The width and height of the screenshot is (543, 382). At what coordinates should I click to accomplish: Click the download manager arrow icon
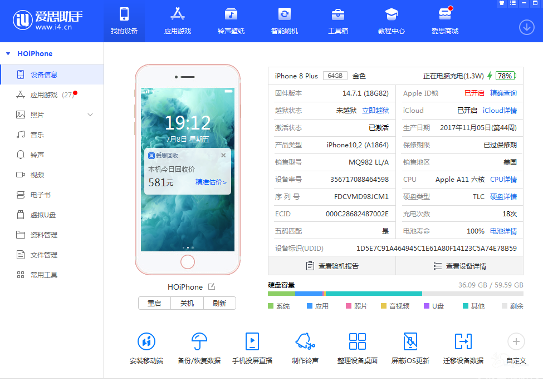pos(527,27)
